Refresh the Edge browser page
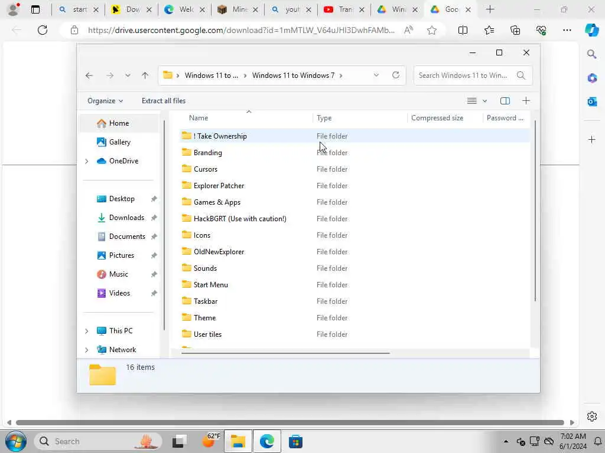 [43, 30]
